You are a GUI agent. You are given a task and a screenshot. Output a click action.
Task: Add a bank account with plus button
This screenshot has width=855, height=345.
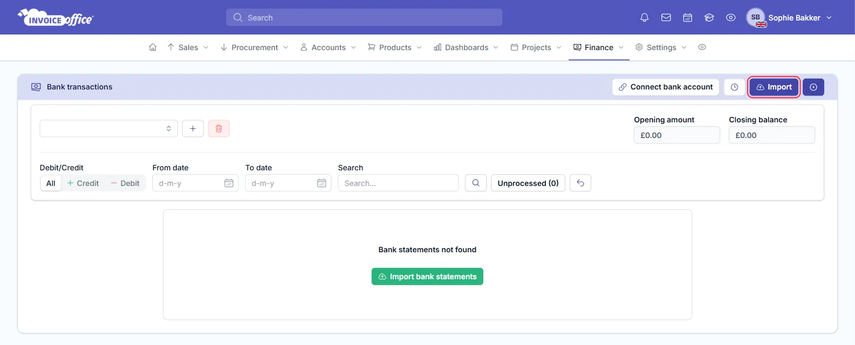[193, 128]
